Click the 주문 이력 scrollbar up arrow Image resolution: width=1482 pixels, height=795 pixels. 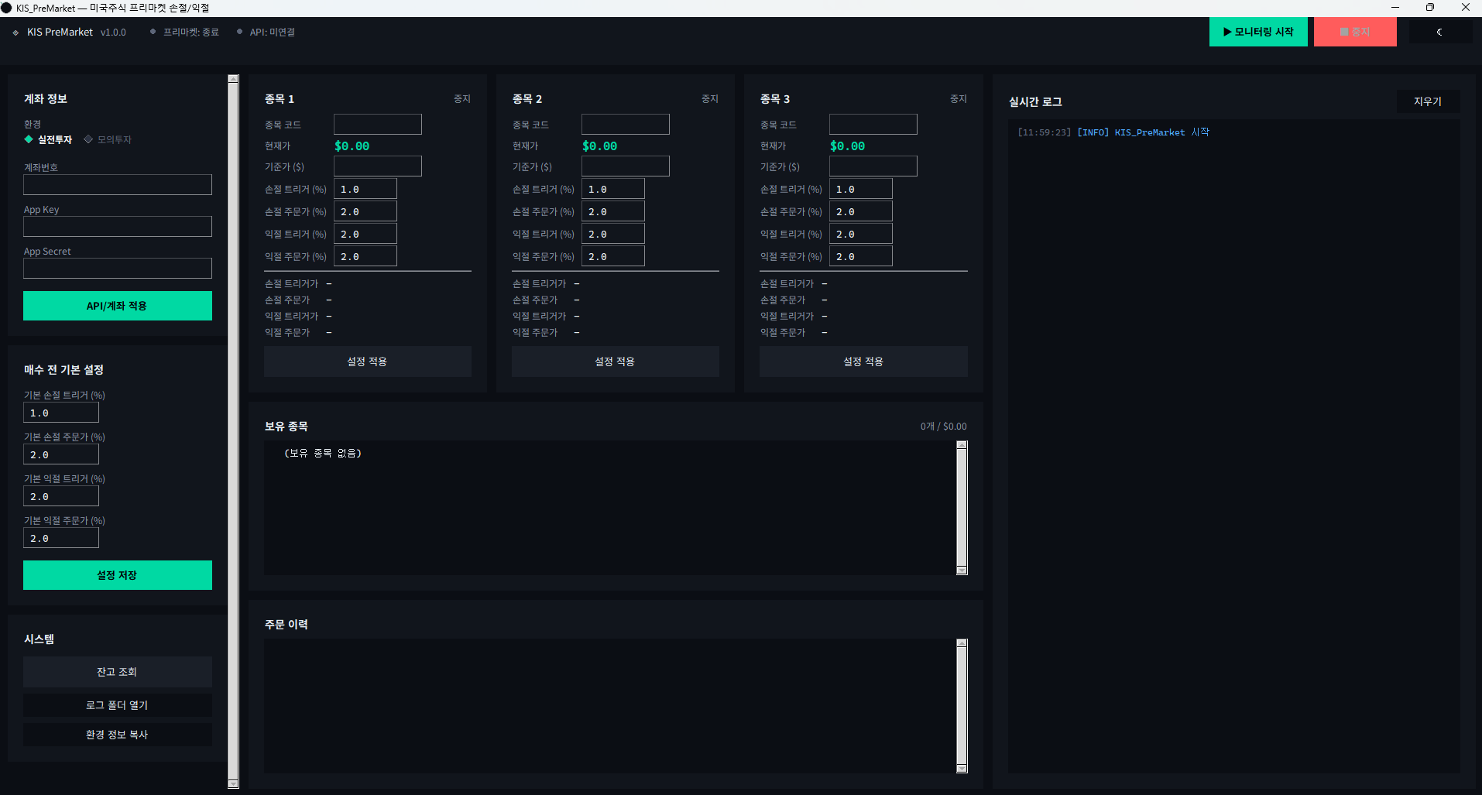[962, 643]
